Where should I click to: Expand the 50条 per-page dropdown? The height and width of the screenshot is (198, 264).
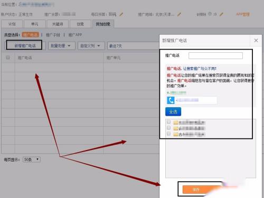32,159
